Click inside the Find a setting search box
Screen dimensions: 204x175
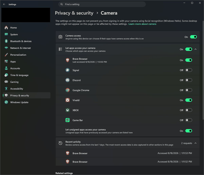pos(102,4)
